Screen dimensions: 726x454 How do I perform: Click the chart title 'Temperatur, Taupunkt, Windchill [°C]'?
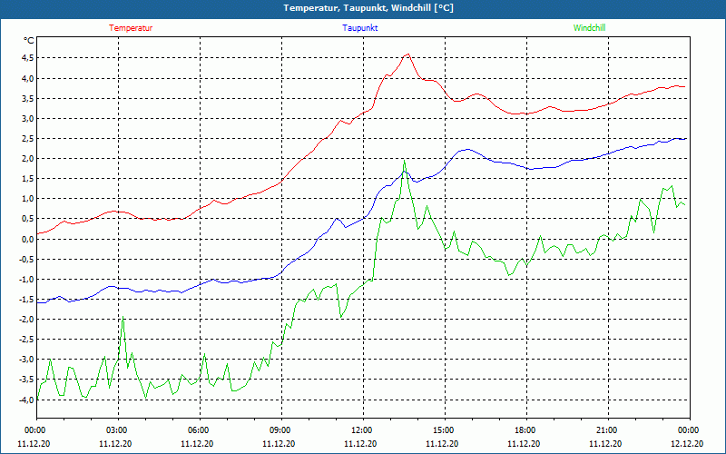pos(368,8)
